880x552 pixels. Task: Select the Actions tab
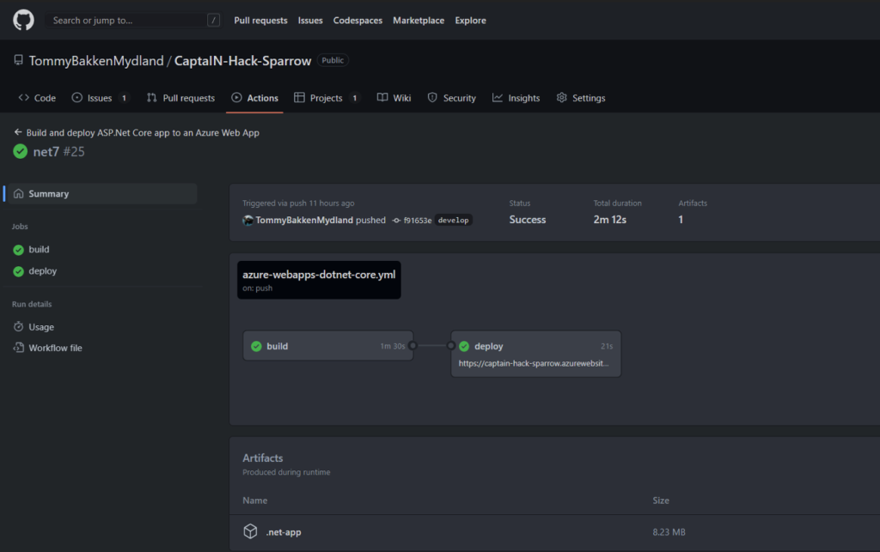(254, 98)
